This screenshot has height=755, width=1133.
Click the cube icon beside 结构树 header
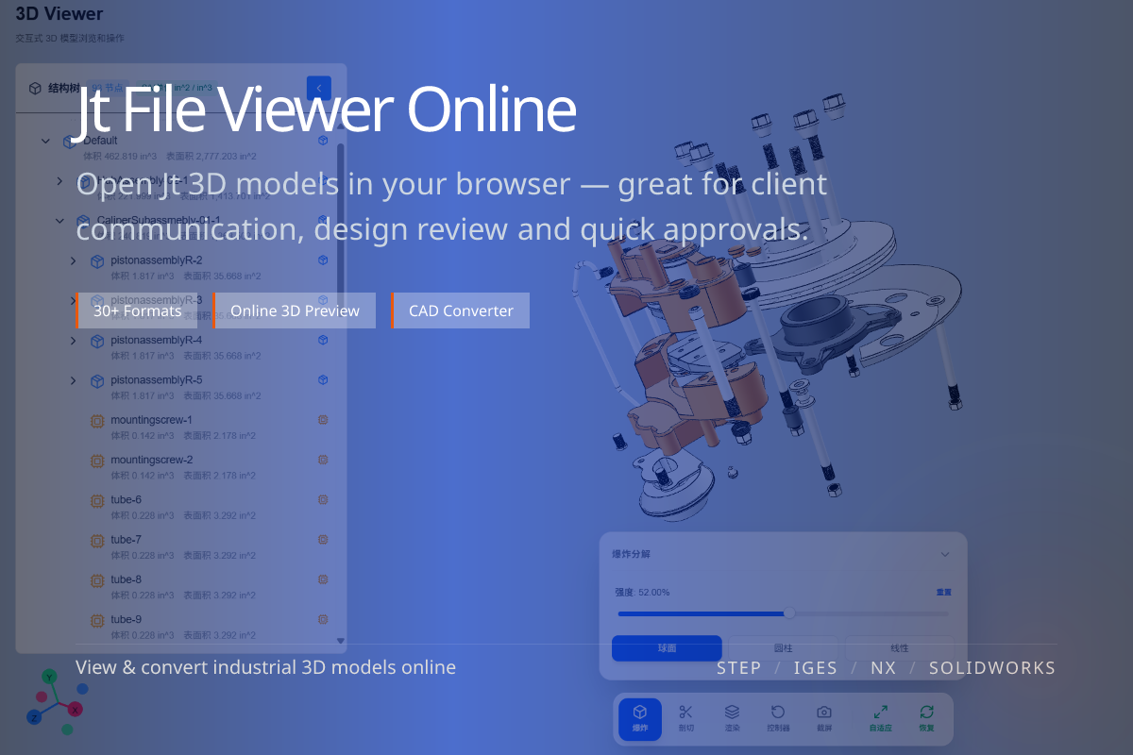point(35,88)
